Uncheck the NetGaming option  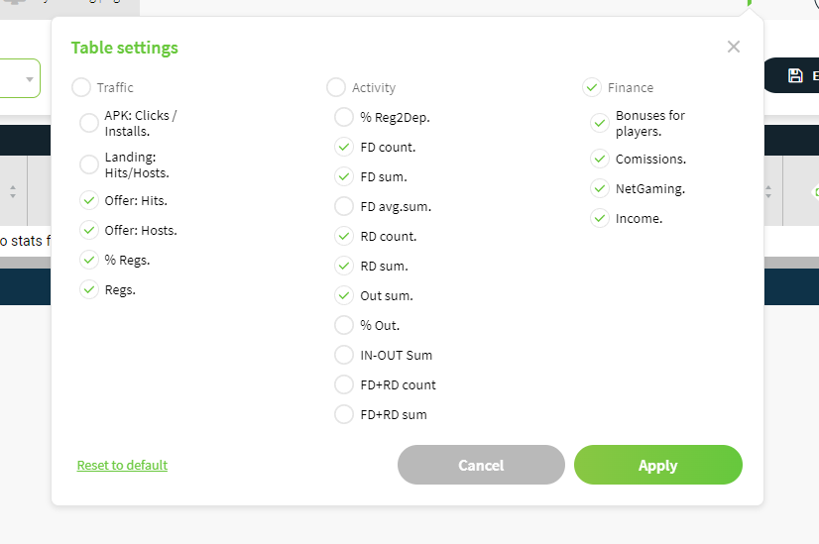[x=600, y=188]
